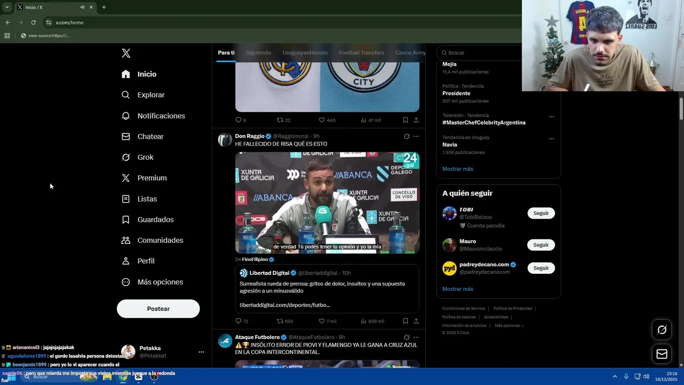The image size is (684, 385).
Task: Open Chatear in the sidebar
Action: pyautogui.click(x=143, y=136)
